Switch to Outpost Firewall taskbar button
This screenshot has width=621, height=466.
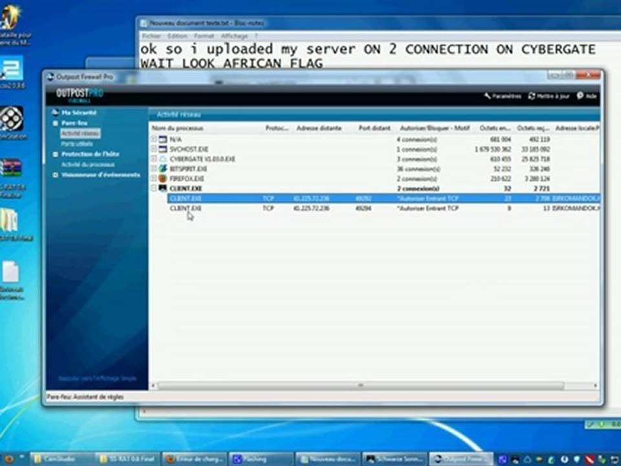point(461,459)
